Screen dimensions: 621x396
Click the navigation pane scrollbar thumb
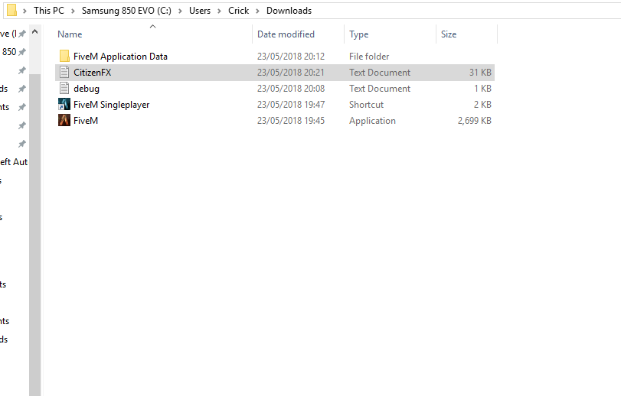tap(35, 235)
